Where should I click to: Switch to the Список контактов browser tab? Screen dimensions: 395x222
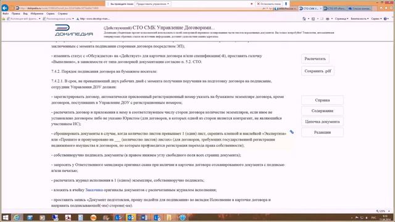click(x=360, y=9)
